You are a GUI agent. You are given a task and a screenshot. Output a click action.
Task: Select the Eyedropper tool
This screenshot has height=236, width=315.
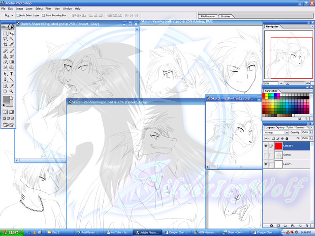point(11,86)
